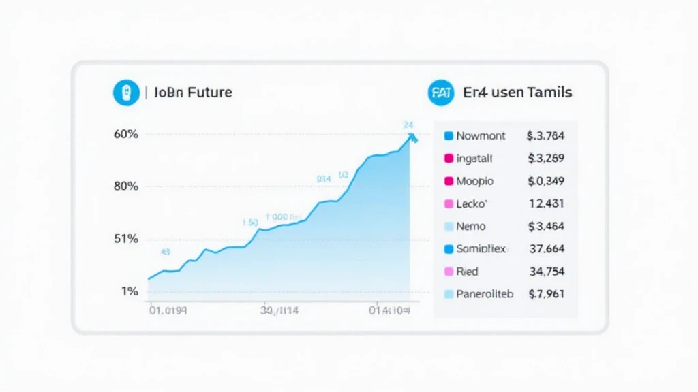Viewport: 698px width, 392px height.
Task: Select the IoBn Future title
Action: (193, 92)
